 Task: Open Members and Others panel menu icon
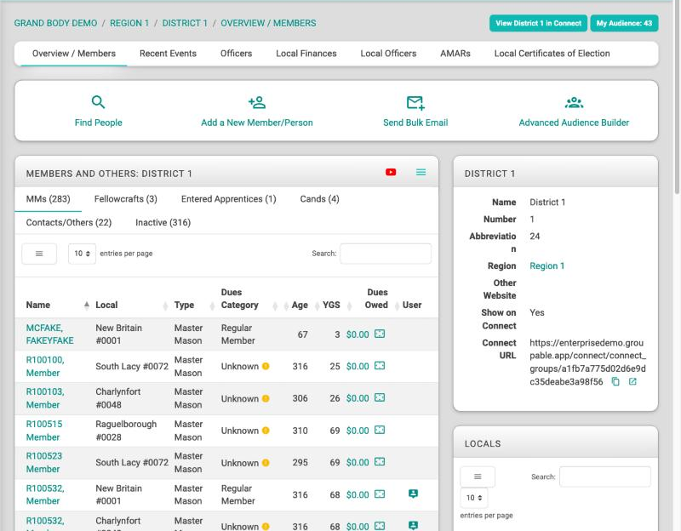(x=421, y=173)
